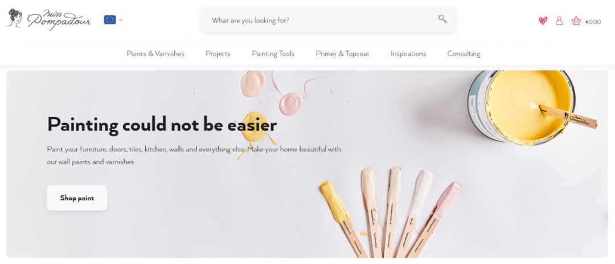Click the Shop paint button
This screenshot has height=264, width=615.
77,198
